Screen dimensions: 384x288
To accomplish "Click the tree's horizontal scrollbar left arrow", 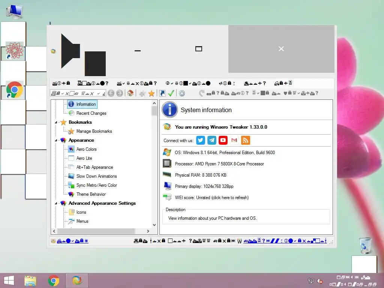I will pyautogui.click(x=54, y=231).
